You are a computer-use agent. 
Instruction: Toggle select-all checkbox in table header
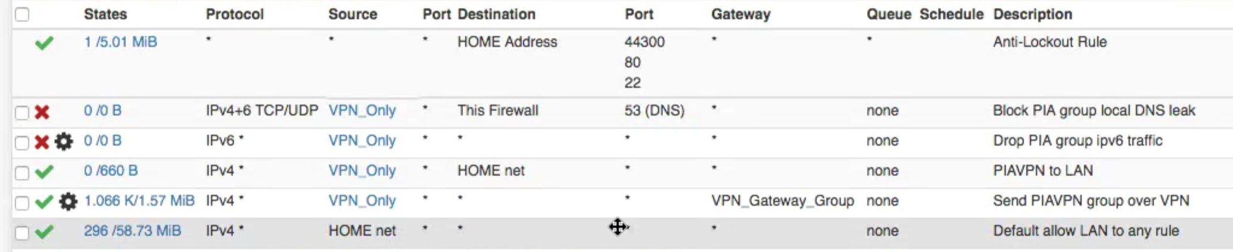coord(22,14)
